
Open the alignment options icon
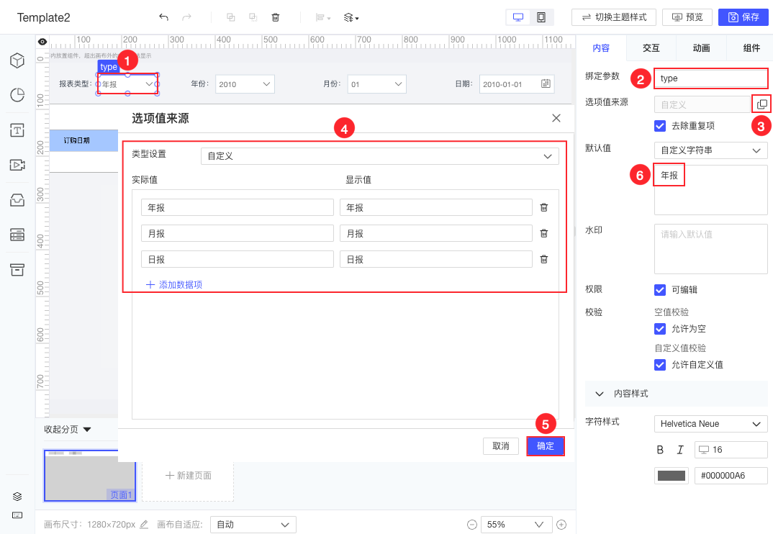coord(323,18)
